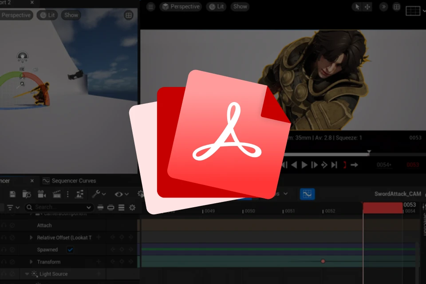Open Perspective menu in left viewport
The image size is (426, 284).
pos(16,15)
